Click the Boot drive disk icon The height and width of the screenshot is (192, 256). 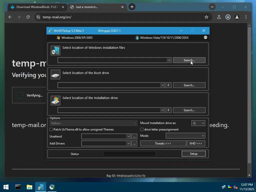click(x=55, y=74)
